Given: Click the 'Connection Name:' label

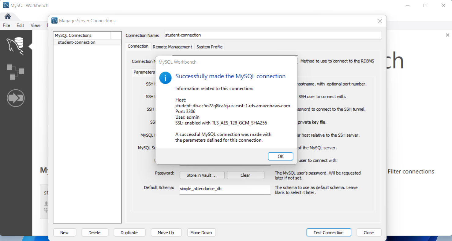Looking at the screenshot, I should [x=143, y=35].
